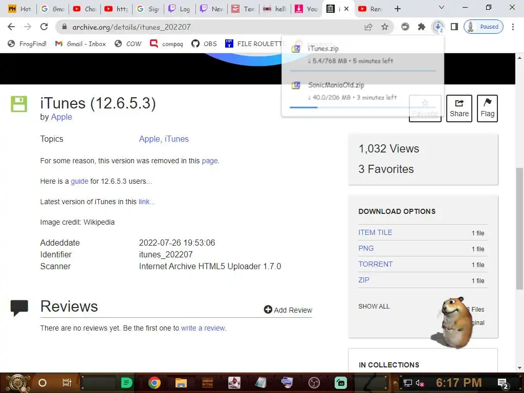Image resolution: width=524 pixels, height=393 pixels.
Task: Switch to the Hot tab
Action: point(20,9)
